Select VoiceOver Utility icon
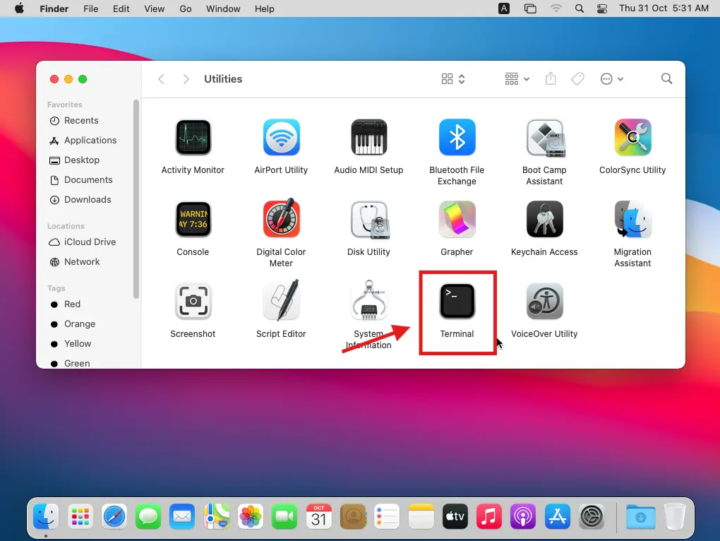Image resolution: width=720 pixels, height=541 pixels. (x=545, y=302)
